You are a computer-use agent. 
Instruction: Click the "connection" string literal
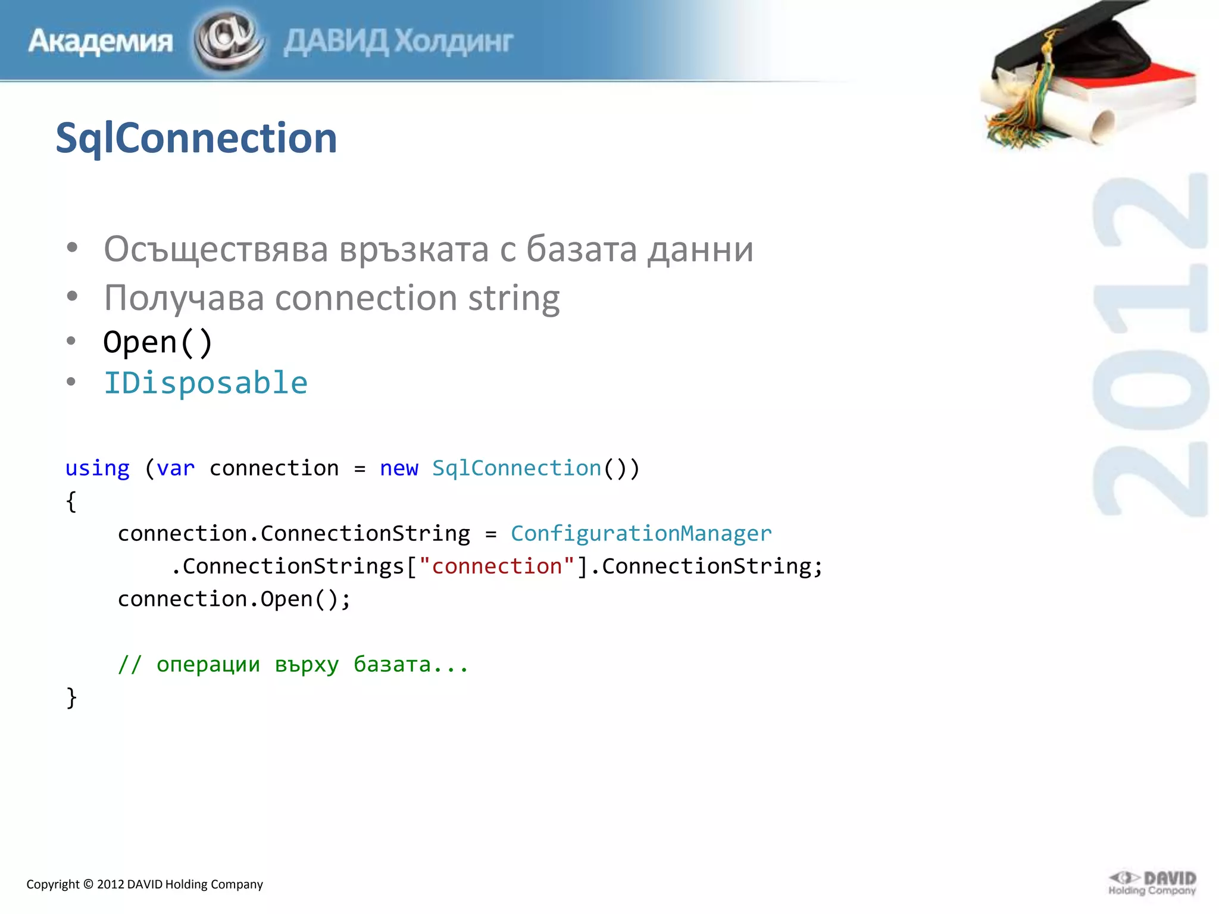497,566
